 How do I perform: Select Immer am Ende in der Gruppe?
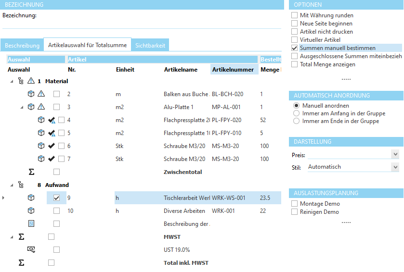(x=297, y=121)
